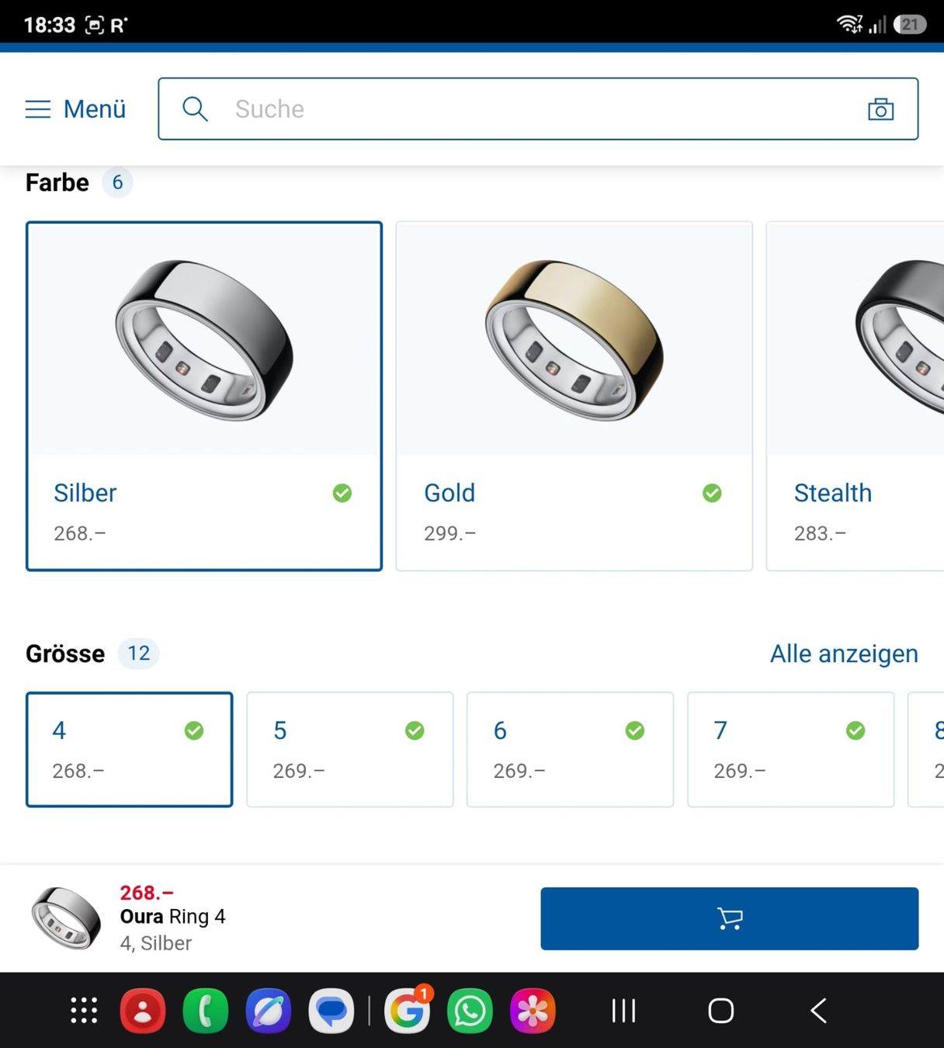Tap green availability check on Silber

342,493
